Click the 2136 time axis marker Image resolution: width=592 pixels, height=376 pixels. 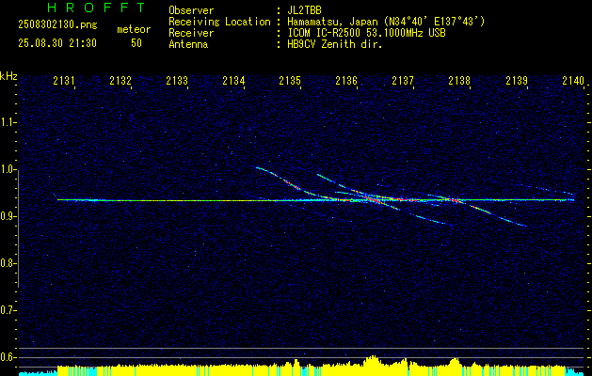tap(346, 80)
